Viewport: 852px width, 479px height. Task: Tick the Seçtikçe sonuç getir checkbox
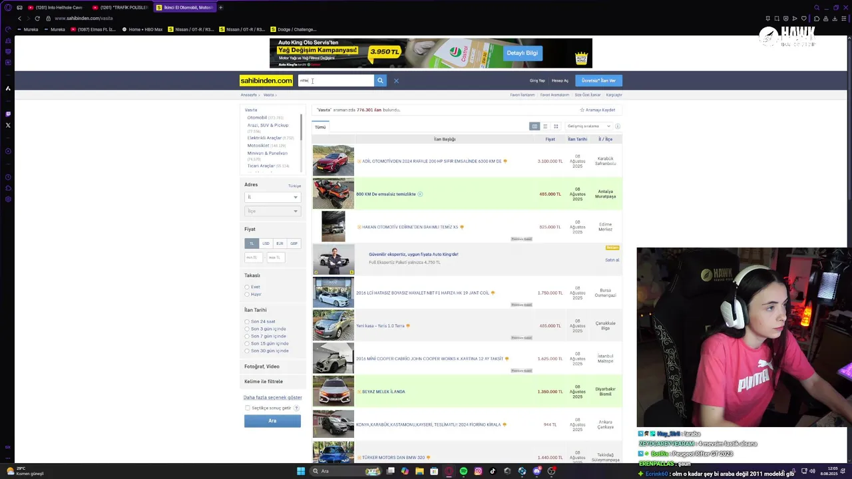coord(248,408)
